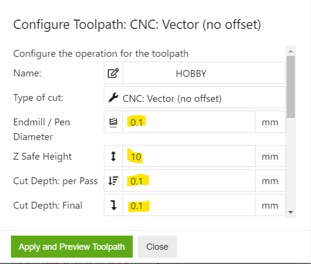
Task: Click the wrench icon in Type of cut
Action: tap(113, 98)
